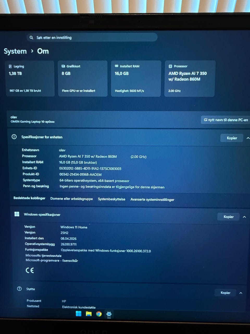This screenshot has height=334, width=250.
Task: Copy Støtte information with Kopier
Action: click(x=225, y=293)
